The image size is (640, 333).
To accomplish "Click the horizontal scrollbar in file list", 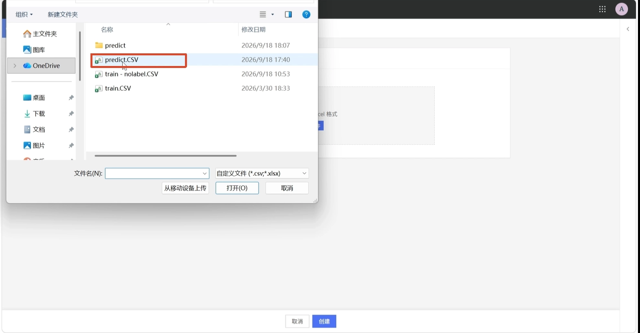I will [x=165, y=156].
